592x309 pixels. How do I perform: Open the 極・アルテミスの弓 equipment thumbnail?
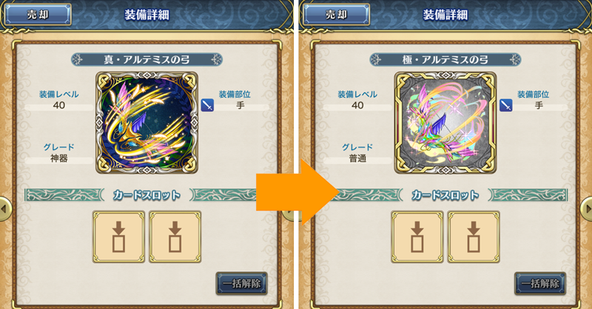[x=445, y=123]
